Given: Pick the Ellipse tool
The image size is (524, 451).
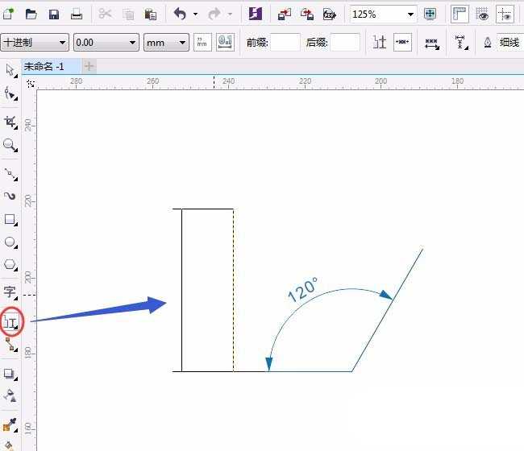Looking at the screenshot, I should click(x=10, y=242).
